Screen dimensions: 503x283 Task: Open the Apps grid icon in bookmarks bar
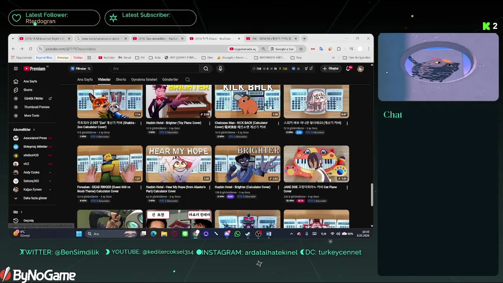click(89, 57)
